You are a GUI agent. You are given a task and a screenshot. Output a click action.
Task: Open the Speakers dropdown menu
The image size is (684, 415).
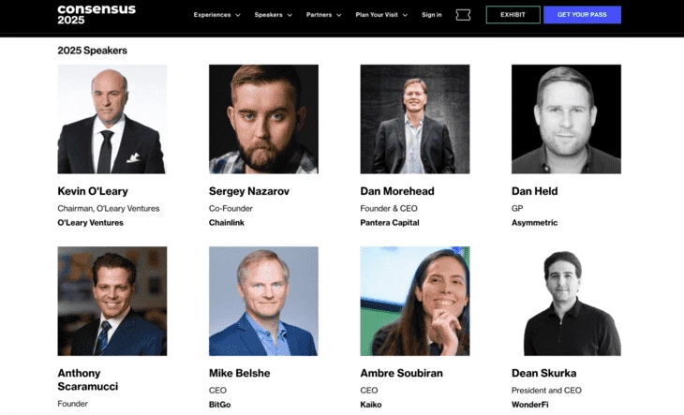click(273, 15)
